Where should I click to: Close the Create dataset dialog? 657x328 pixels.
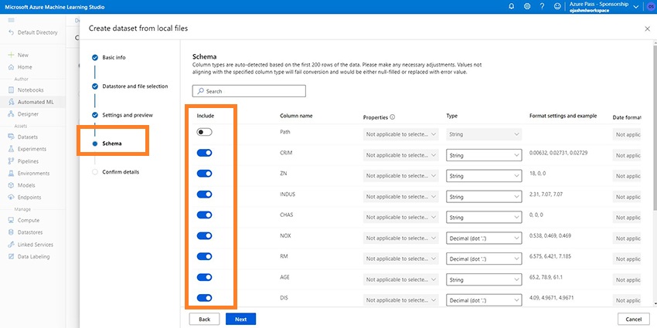pyautogui.click(x=647, y=29)
